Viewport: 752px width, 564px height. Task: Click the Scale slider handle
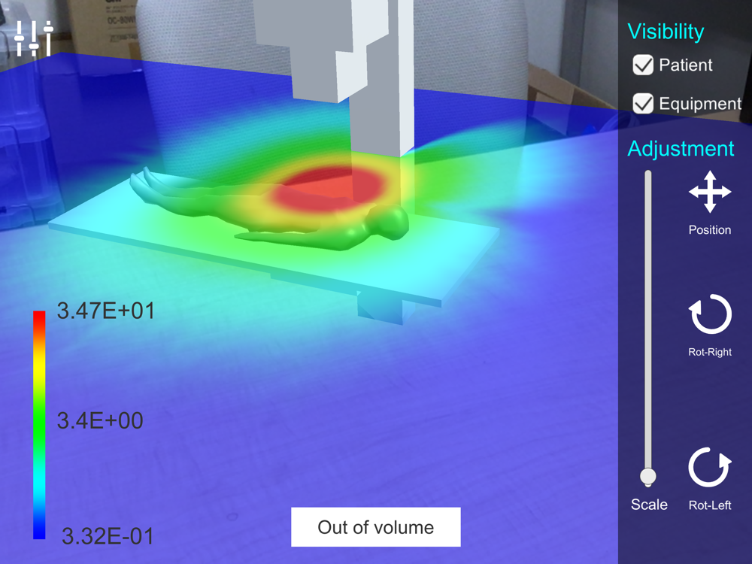(x=648, y=477)
